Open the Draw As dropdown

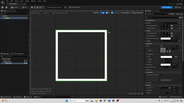click(x=166, y=60)
